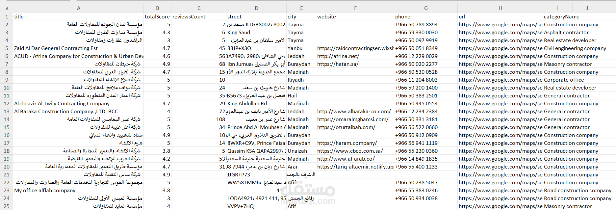Select phone cell +966 11 204 8003
The width and height of the screenshot is (616, 210).
pos(426,80)
